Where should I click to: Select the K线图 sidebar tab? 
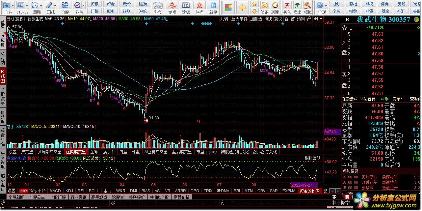tap(3, 76)
